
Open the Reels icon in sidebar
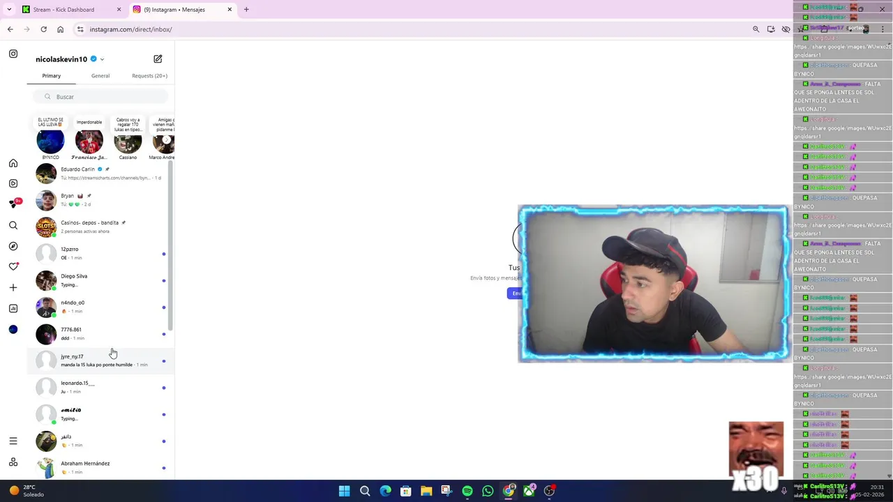pos(13,183)
